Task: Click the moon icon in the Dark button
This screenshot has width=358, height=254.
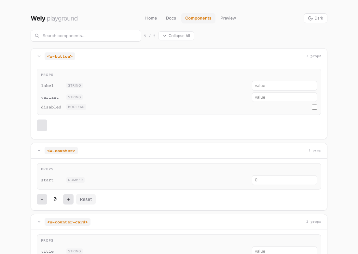Action: pyautogui.click(x=310, y=18)
